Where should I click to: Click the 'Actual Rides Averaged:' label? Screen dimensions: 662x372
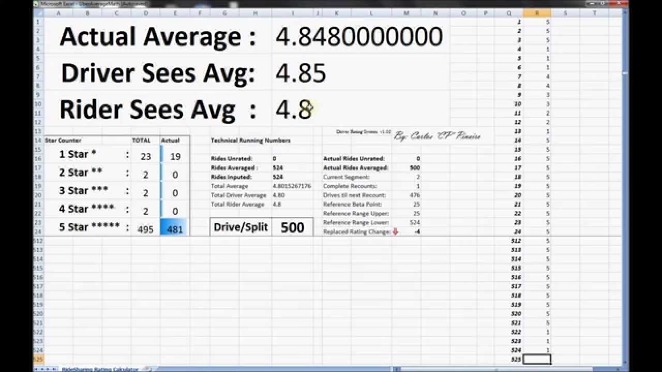point(355,168)
